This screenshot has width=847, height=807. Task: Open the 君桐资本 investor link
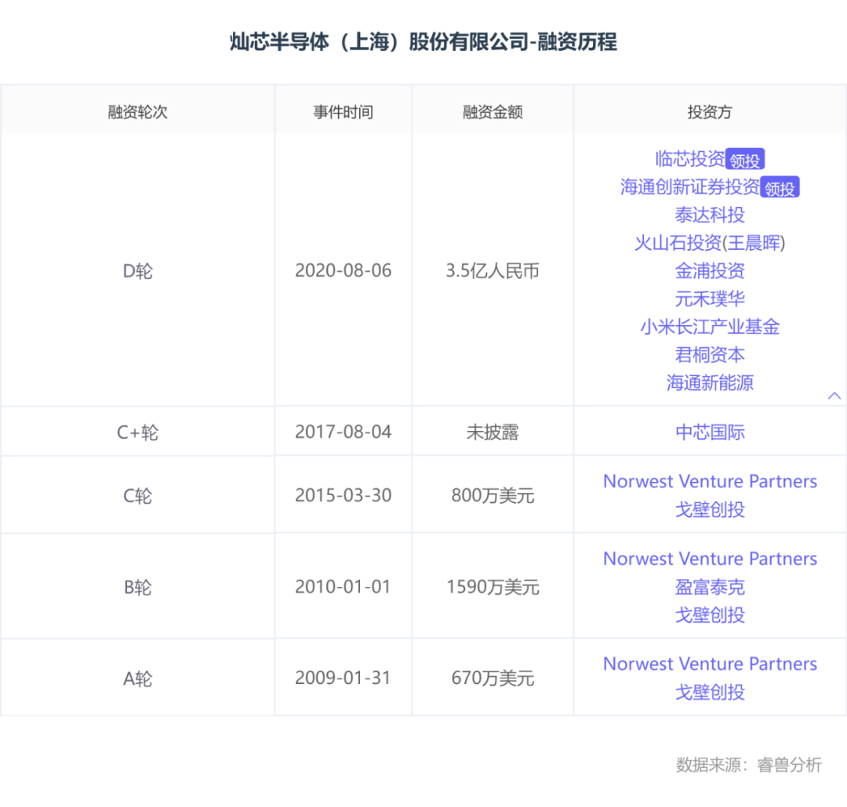tap(709, 355)
